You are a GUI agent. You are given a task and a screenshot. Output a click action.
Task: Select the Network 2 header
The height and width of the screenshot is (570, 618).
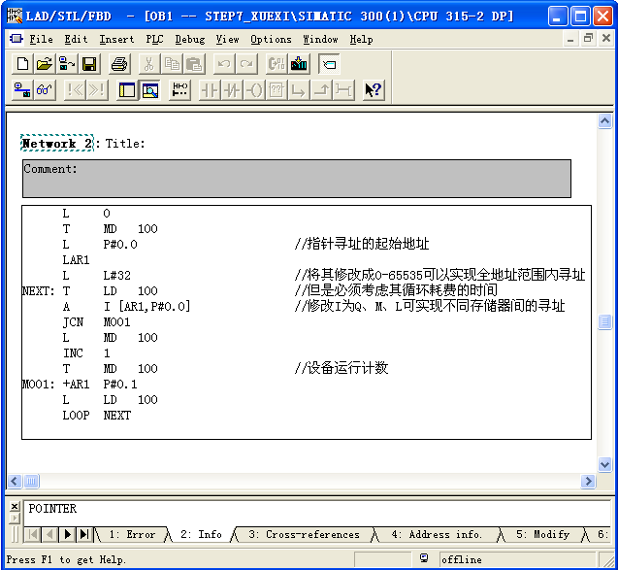pyautogui.click(x=56, y=143)
